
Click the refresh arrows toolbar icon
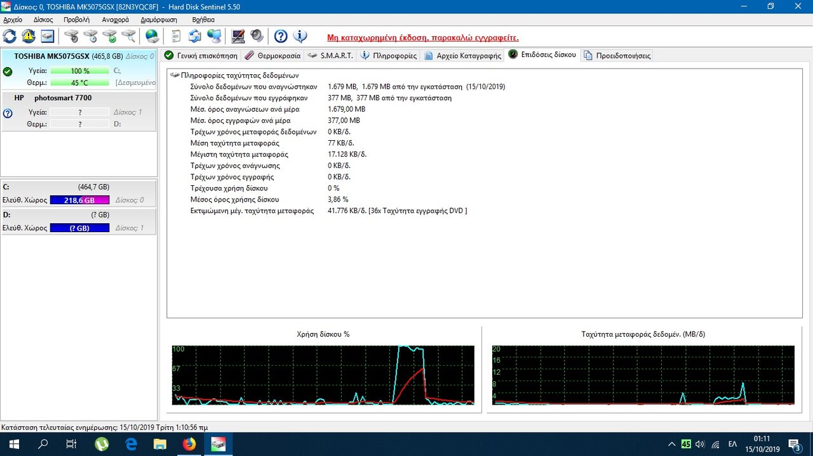(10, 36)
